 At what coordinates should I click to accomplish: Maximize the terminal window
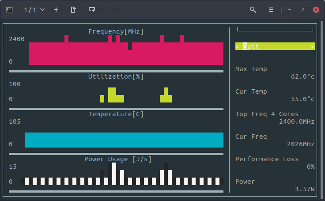click(303, 9)
